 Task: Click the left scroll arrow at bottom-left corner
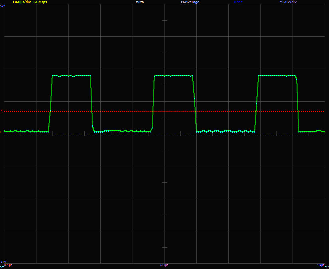coord(2,267)
